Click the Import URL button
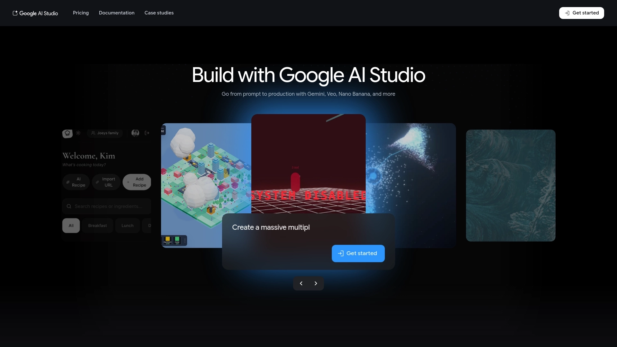 click(106, 182)
